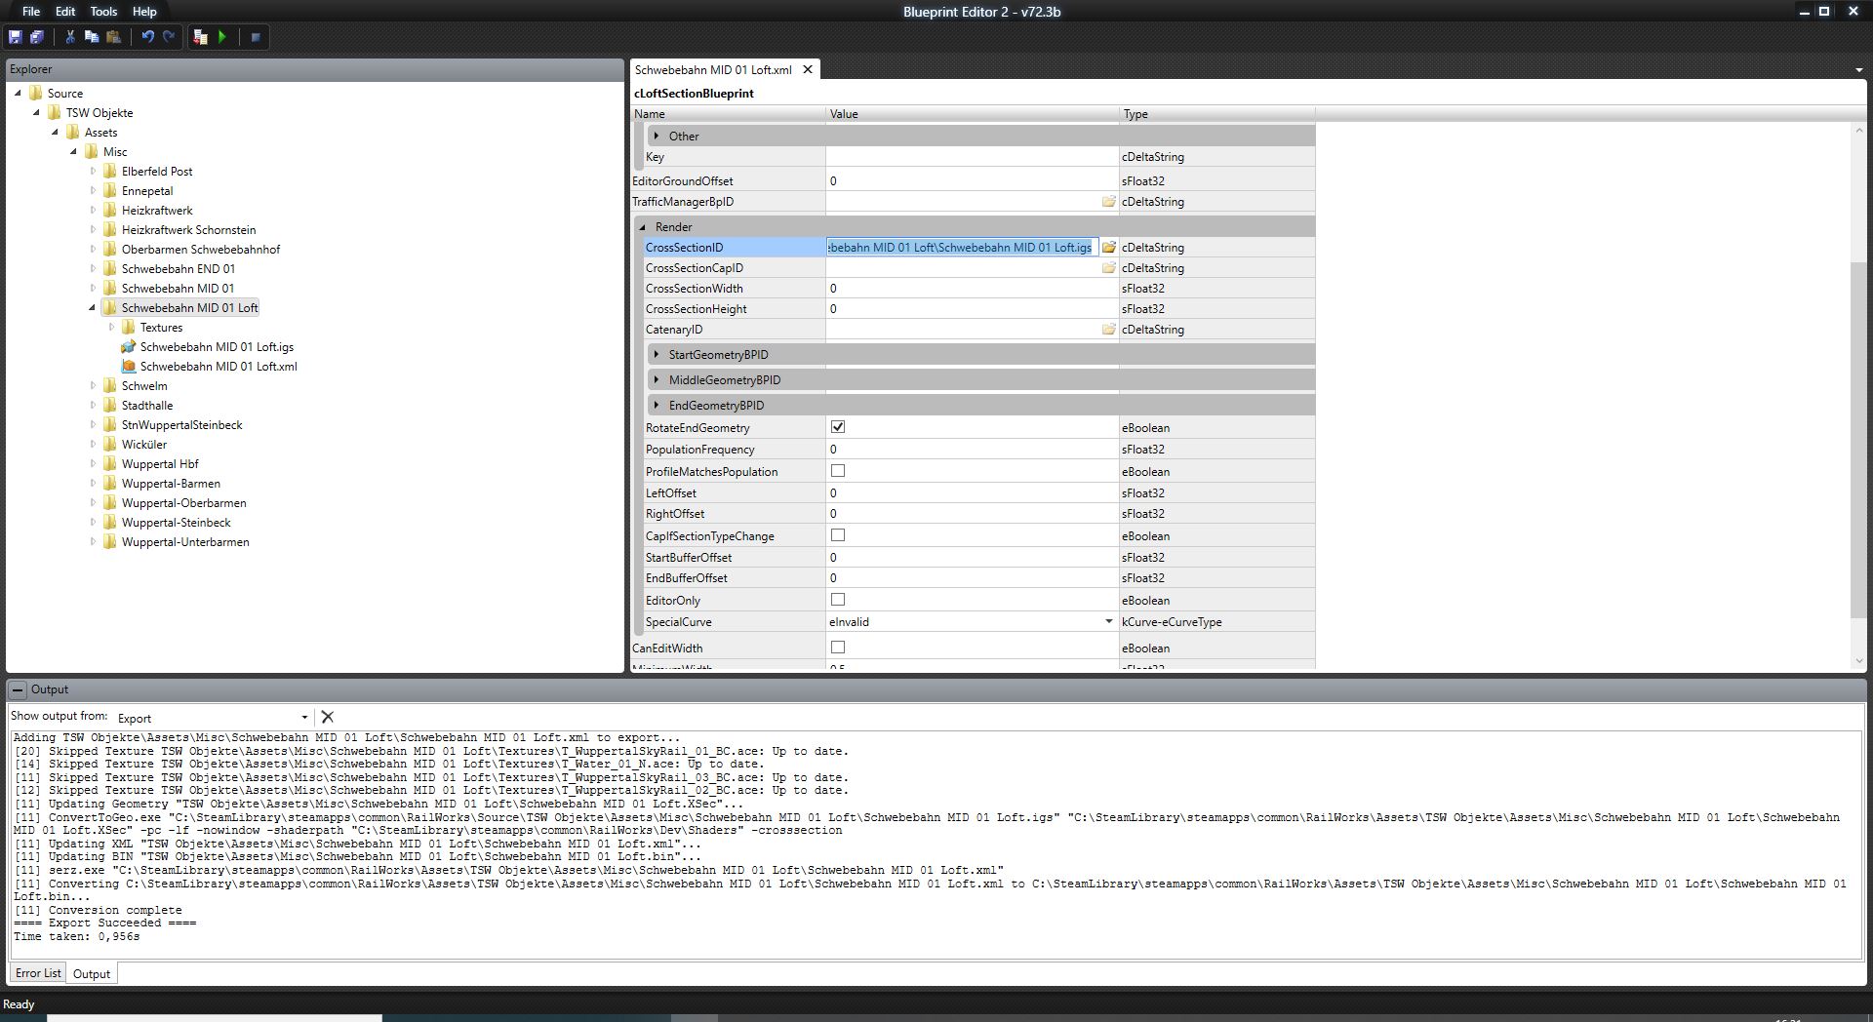Collapse the Render section
The height and width of the screenshot is (1022, 1873).
point(643,227)
